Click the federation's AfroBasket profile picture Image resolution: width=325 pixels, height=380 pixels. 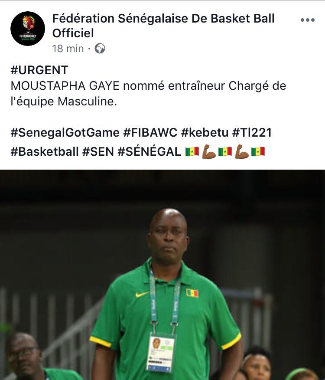28,29
